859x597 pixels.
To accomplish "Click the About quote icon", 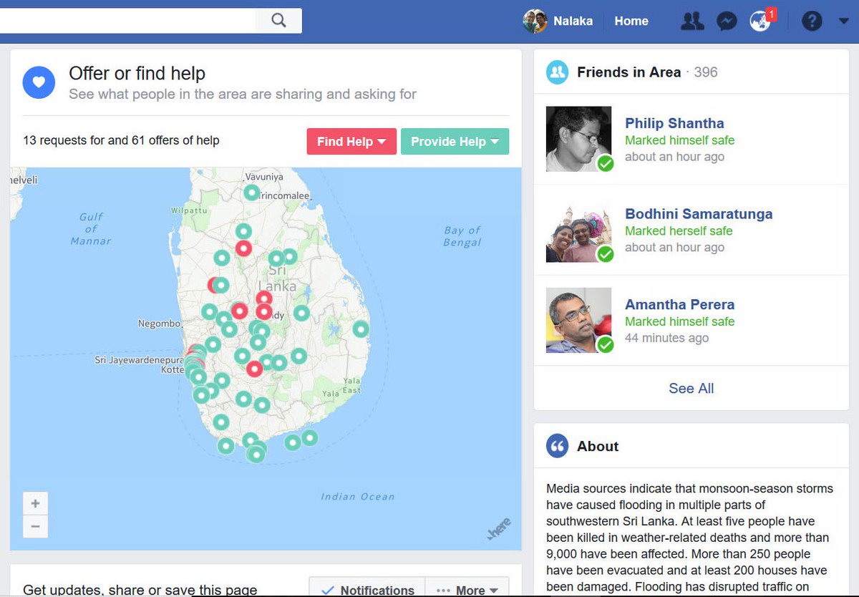I will pos(557,446).
